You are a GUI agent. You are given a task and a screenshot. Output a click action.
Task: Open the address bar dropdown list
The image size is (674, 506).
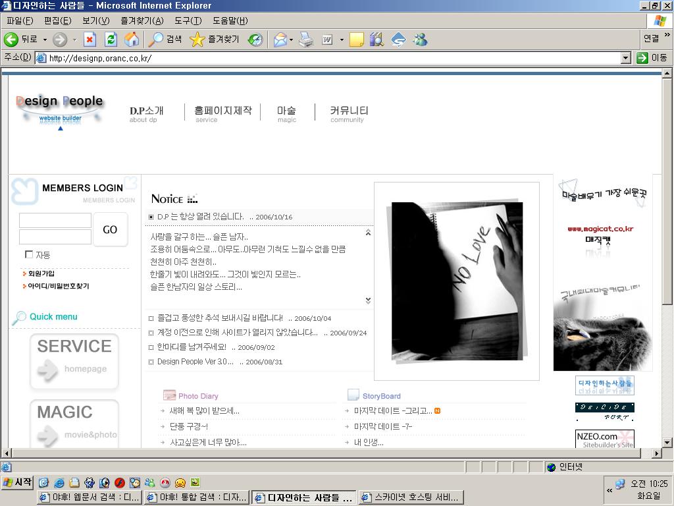coord(626,58)
